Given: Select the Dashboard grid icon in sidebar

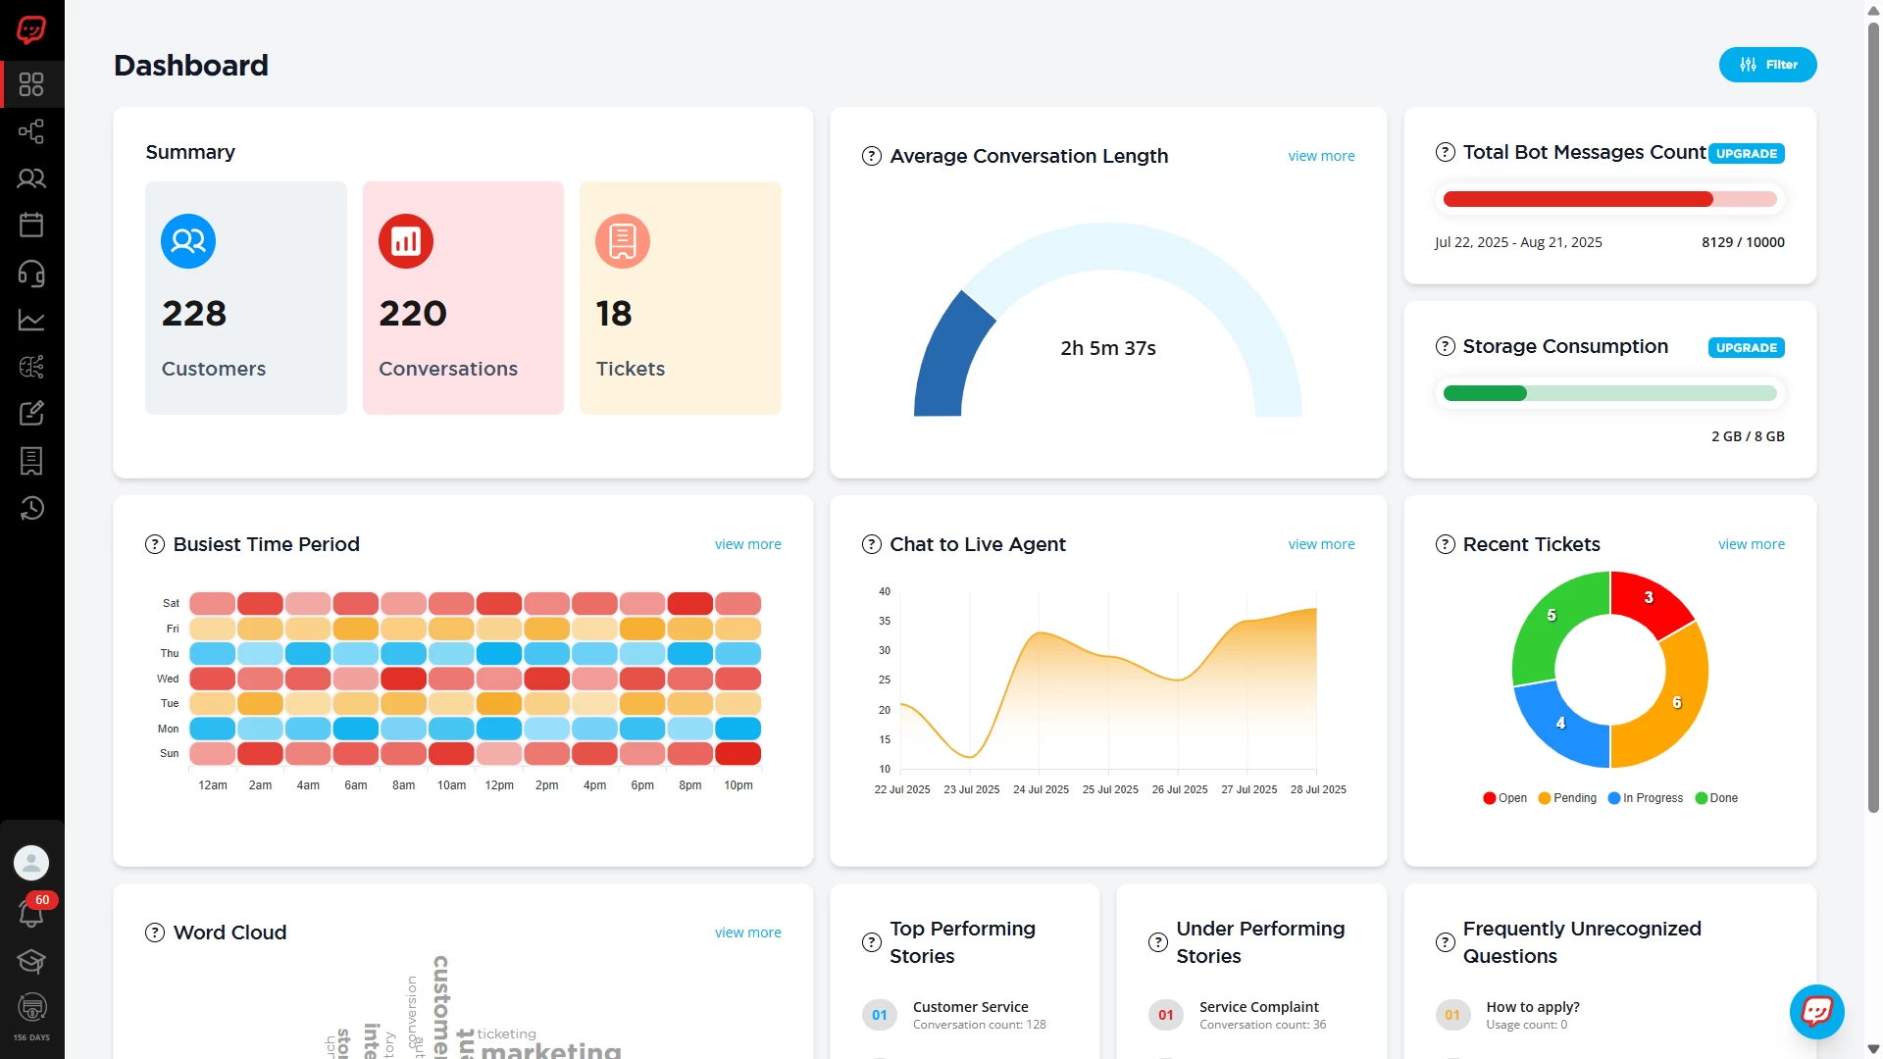Looking at the screenshot, I should 31,84.
